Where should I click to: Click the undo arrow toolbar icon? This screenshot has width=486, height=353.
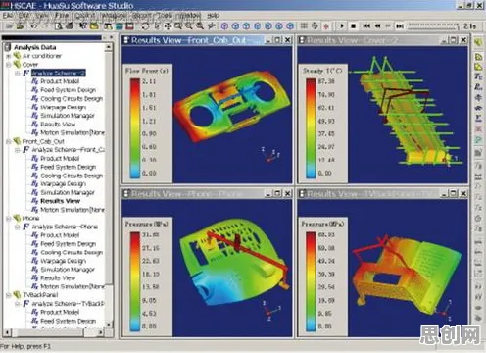click(x=34, y=26)
